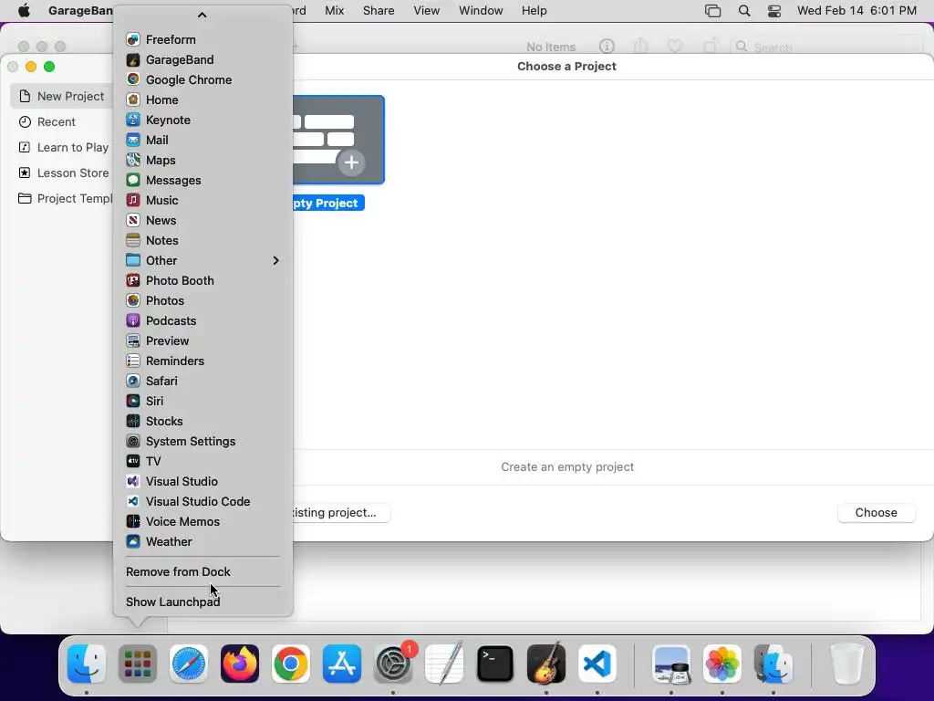Click the Preview icon in the list
Screen dimensions: 934x701
133,341
